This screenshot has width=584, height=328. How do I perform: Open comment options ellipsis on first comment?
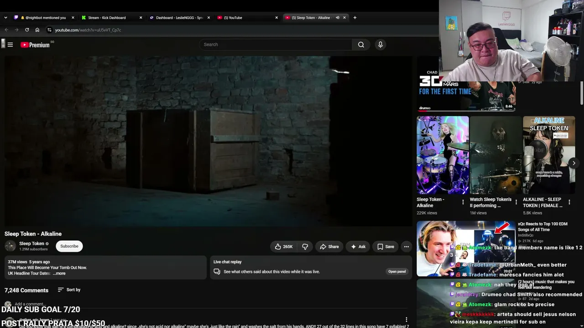406,320
